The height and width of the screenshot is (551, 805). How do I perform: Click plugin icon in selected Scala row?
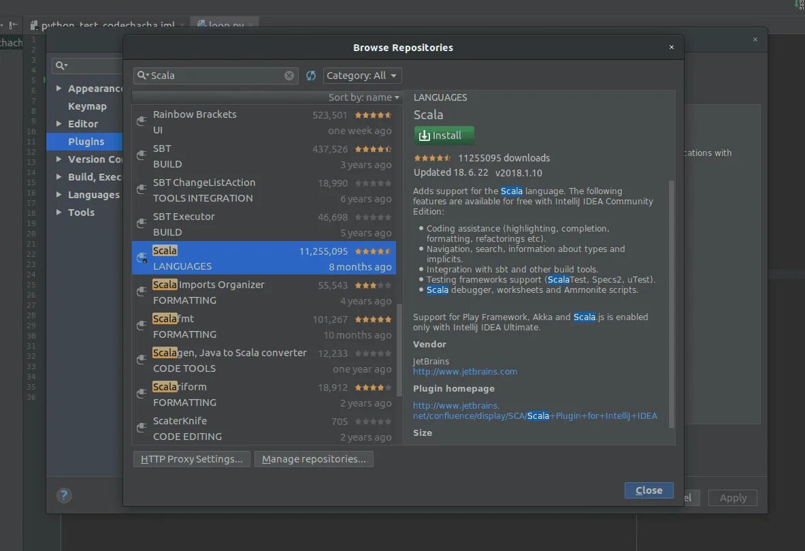(142, 257)
